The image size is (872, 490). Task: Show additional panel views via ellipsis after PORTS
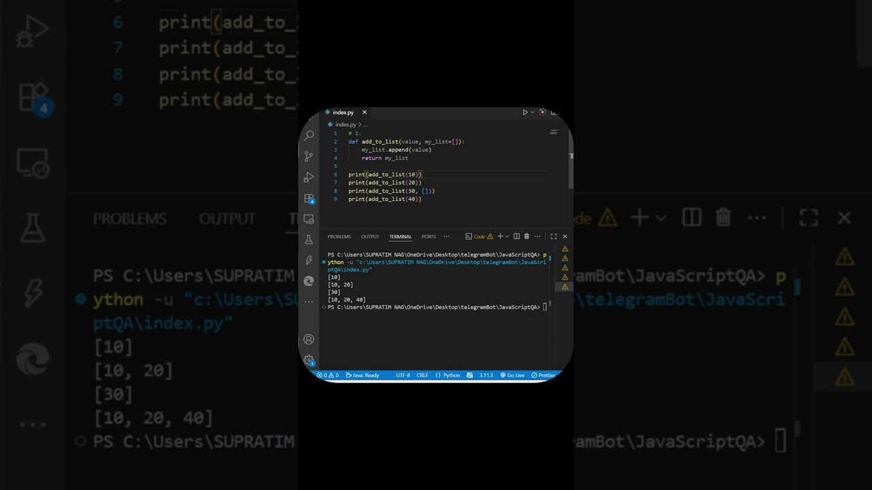(x=447, y=237)
